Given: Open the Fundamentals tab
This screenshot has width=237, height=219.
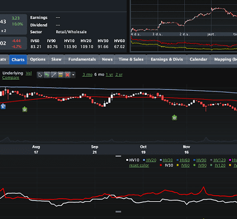Looking at the screenshot, I should (82, 59).
